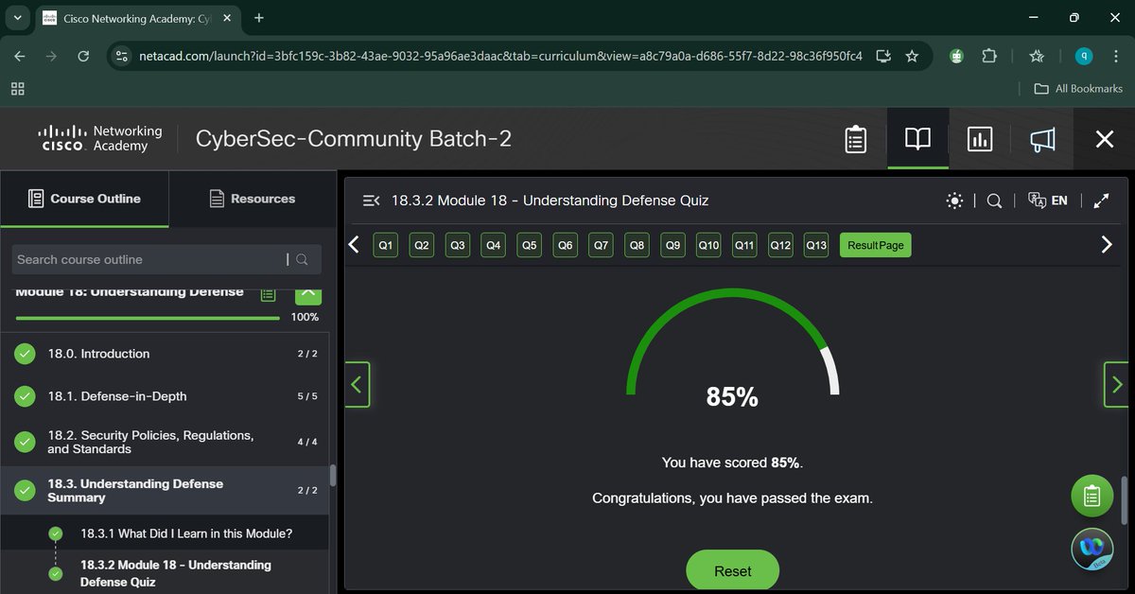
Task: Go to next question with right chevron
Action: click(1107, 244)
